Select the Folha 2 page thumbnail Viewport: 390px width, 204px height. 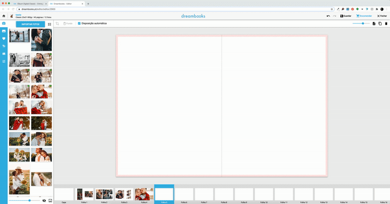(104, 194)
